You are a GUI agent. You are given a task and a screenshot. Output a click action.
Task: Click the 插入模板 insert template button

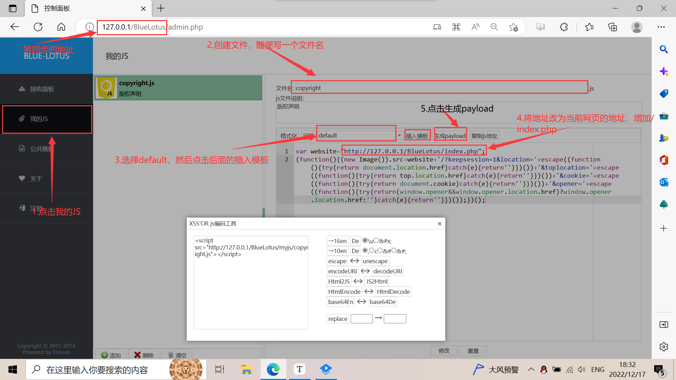pyautogui.click(x=417, y=135)
